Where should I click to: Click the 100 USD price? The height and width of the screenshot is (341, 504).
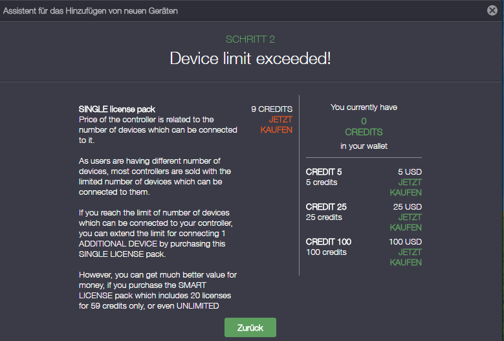pos(405,242)
